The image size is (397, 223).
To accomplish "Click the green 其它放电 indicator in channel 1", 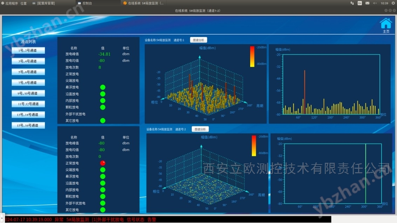I will [x=103, y=120].
